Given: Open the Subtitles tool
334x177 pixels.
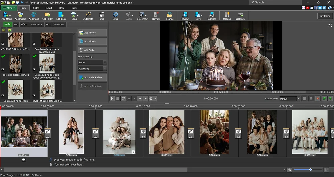Looking at the screenshot, I should tap(212, 16).
